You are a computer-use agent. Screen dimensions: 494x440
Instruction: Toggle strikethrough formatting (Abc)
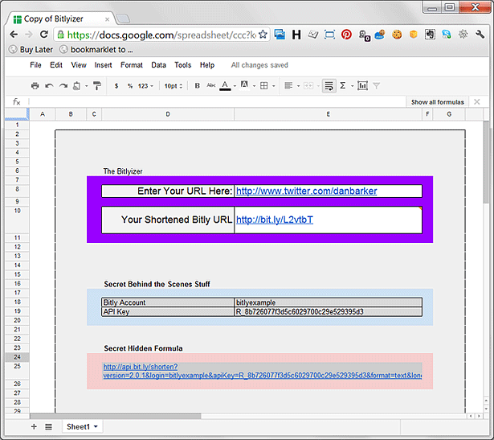tap(210, 85)
